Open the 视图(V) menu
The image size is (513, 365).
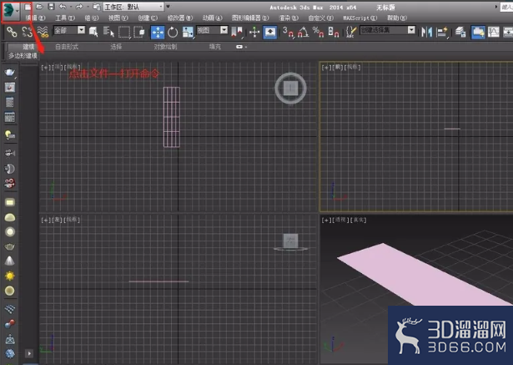tap(118, 18)
